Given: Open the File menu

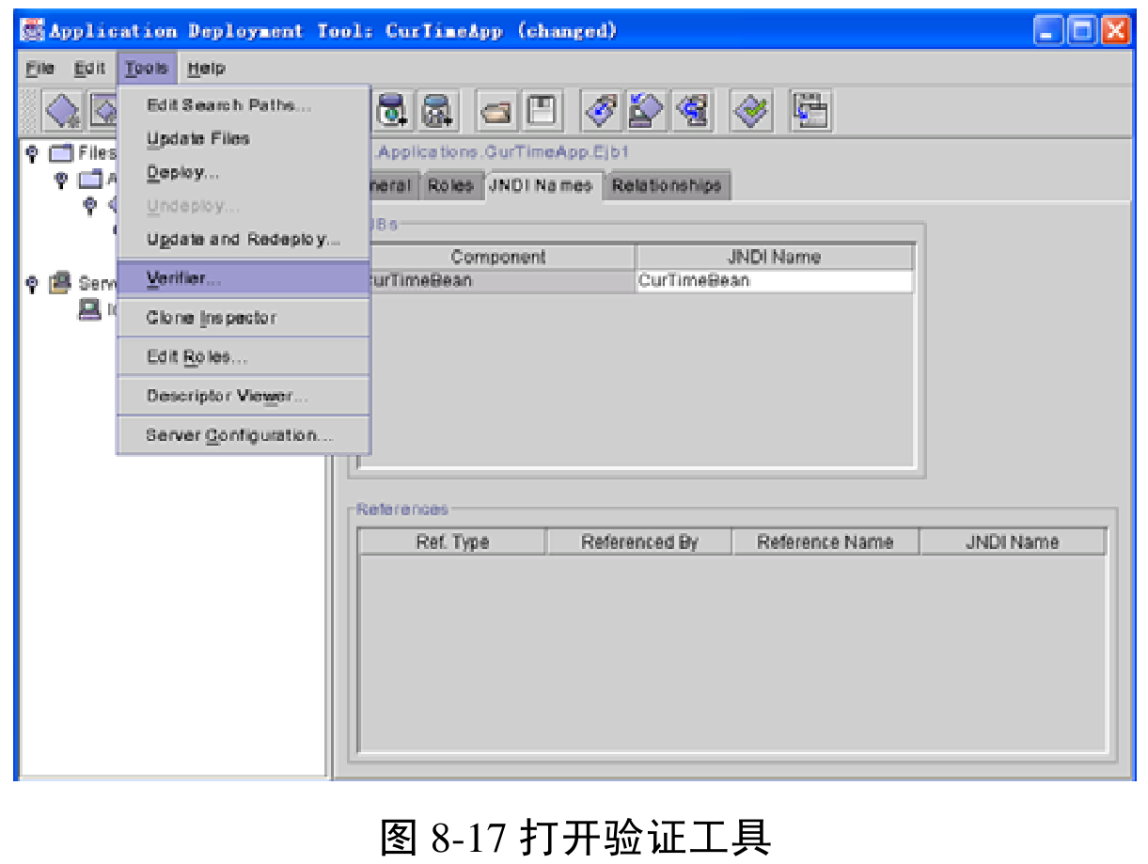Looking at the screenshot, I should click(x=40, y=69).
